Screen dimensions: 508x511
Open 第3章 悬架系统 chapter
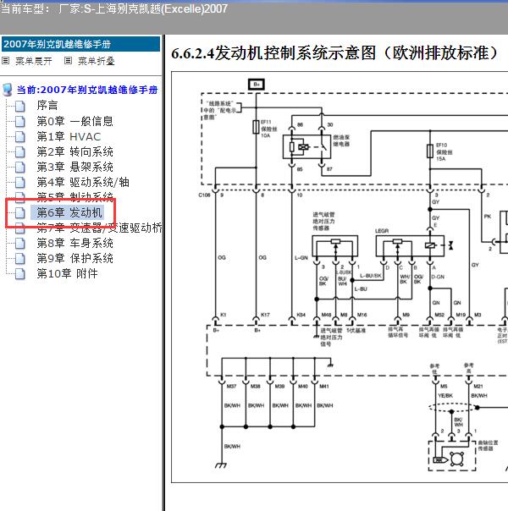click(x=75, y=168)
